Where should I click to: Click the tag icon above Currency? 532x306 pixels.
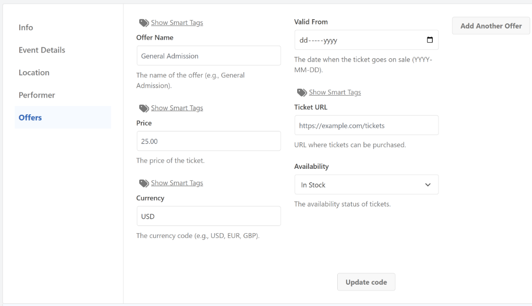[x=144, y=183]
